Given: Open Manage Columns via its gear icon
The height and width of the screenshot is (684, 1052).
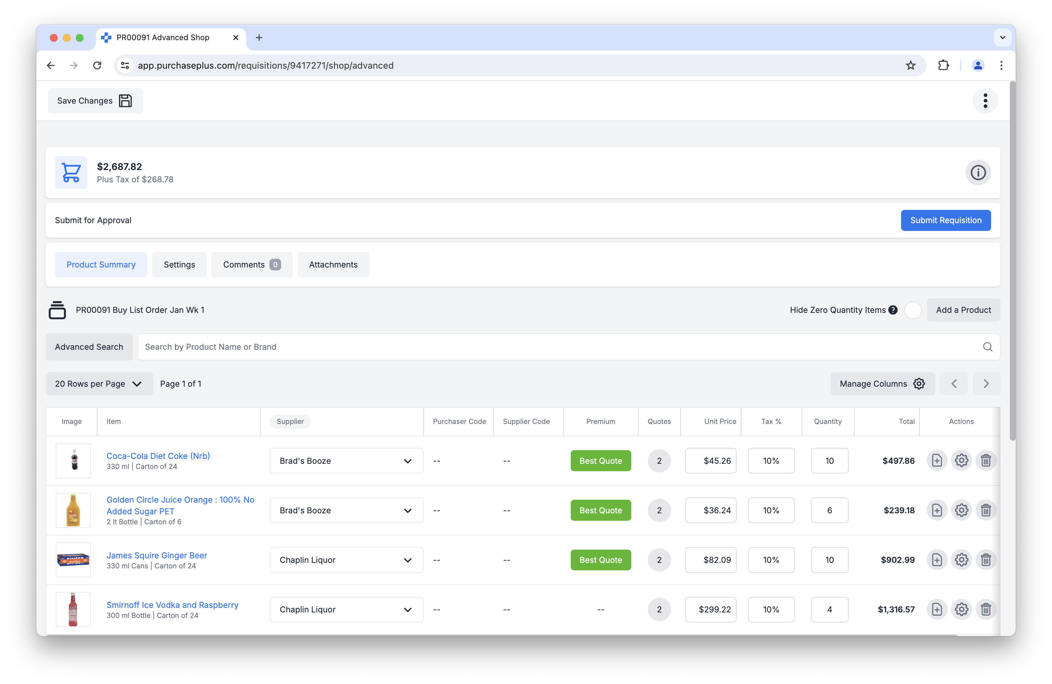Looking at the screenshot, I should [x=919, y=383].
